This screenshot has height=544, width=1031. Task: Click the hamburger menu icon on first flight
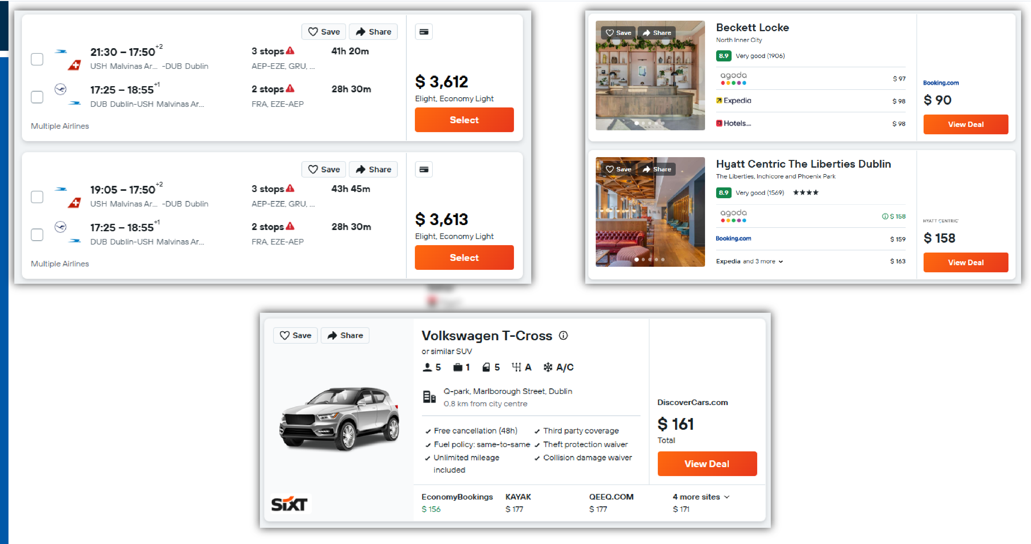(424, 31)
